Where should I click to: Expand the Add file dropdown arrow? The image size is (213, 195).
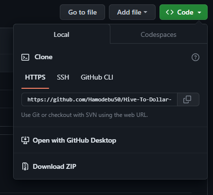pos(145,12)
